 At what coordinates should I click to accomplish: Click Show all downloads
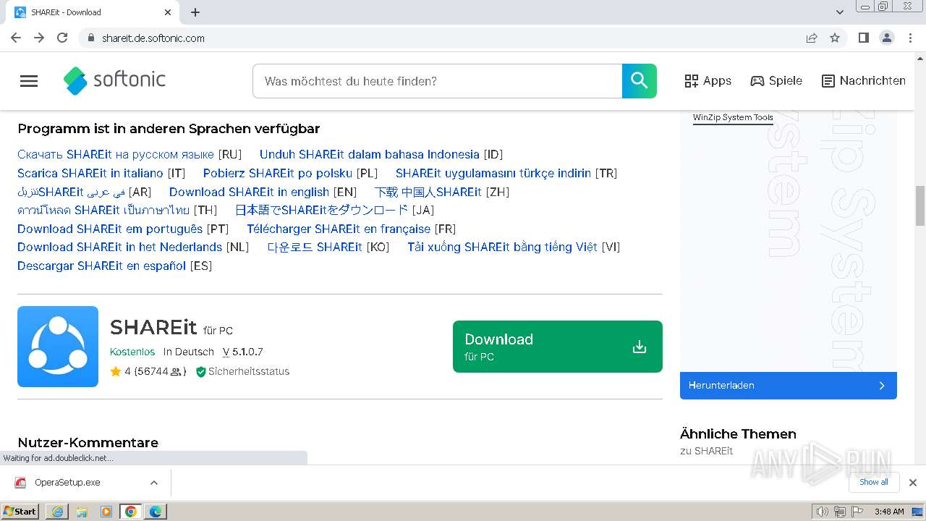(874, 482)
